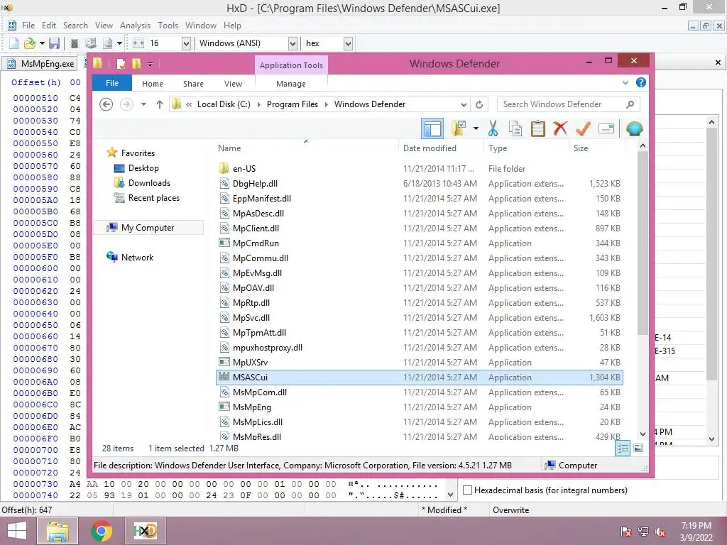The width and height of the screenshot is (727, 545).
Task: Open the Explorer File tab
Action: [112, 83]
